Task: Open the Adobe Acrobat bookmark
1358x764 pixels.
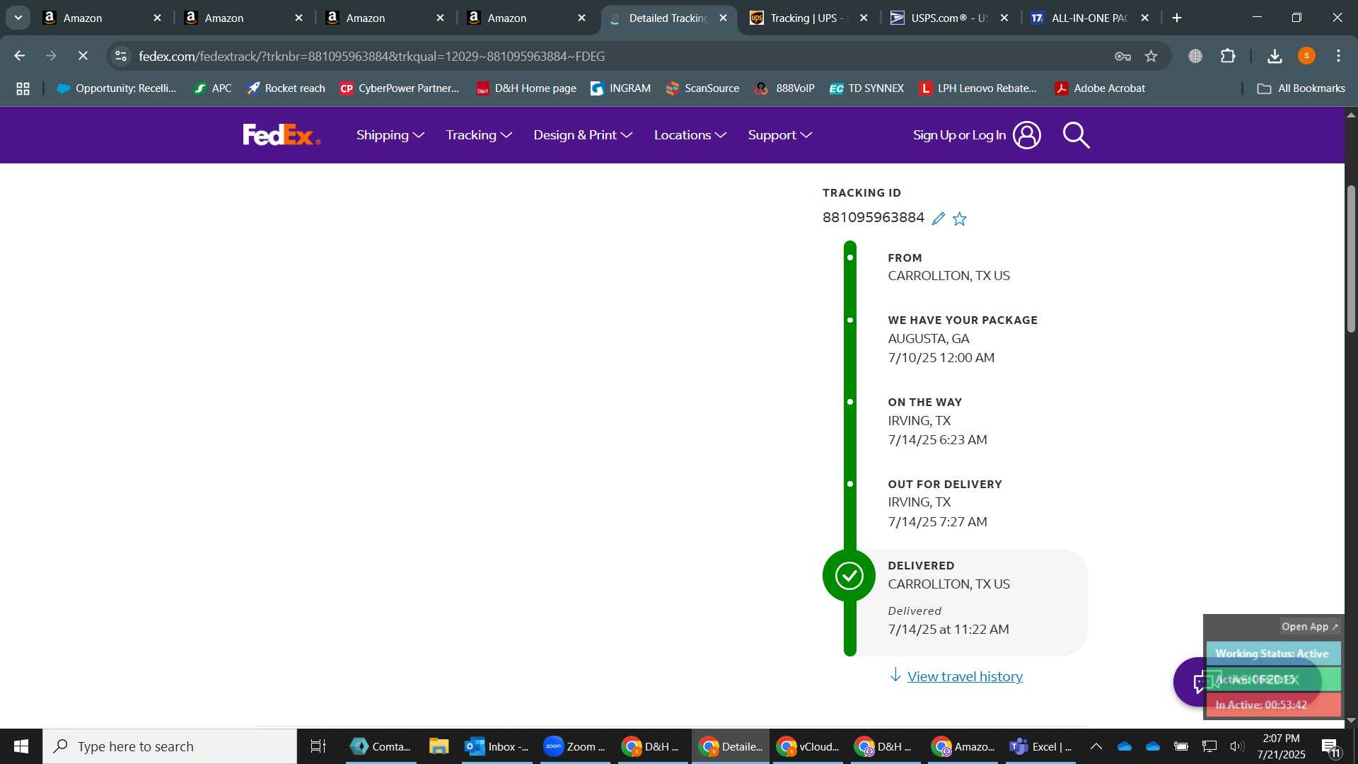Action: 1100,88
